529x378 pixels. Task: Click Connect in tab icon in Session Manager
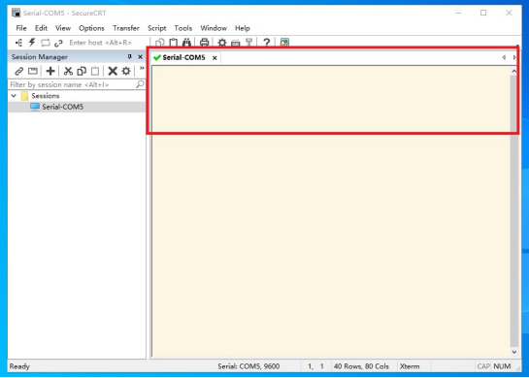33,71
